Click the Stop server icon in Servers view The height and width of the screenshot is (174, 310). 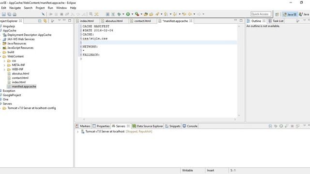pos(292,126)
